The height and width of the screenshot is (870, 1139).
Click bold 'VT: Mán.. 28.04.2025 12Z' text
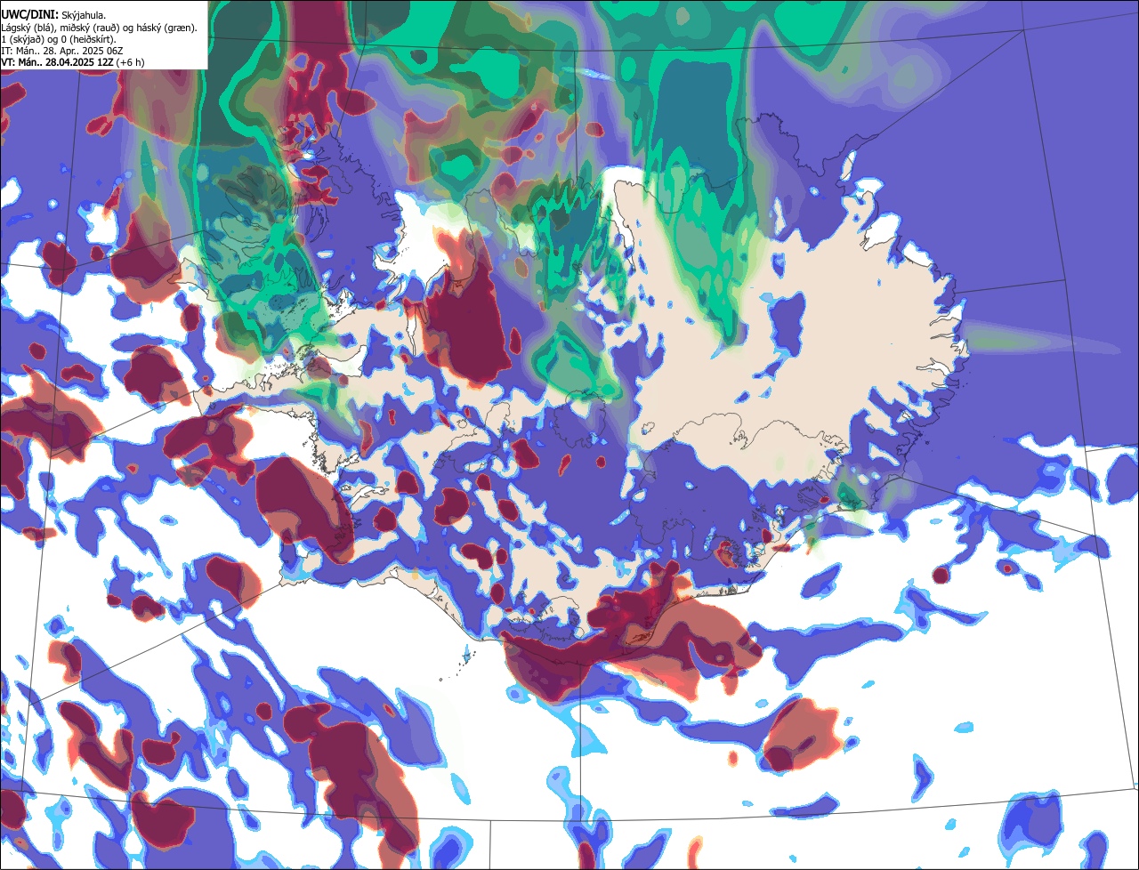point(58,62)
